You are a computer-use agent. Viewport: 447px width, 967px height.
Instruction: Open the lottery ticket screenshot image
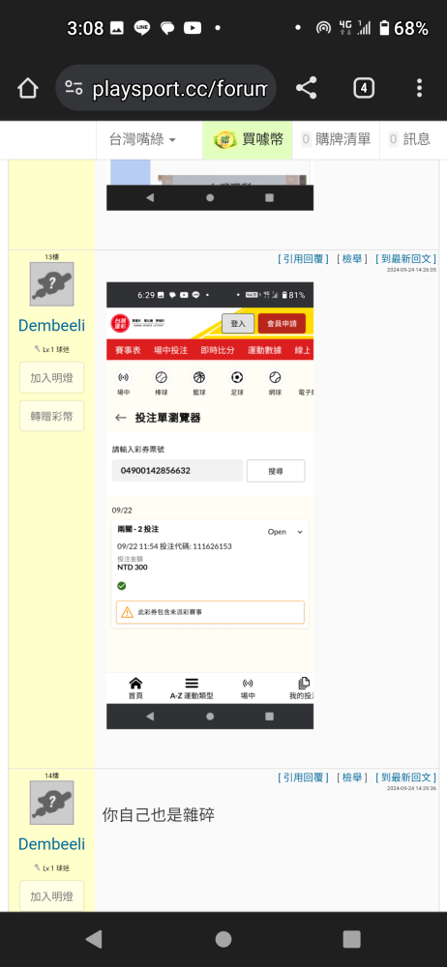tap(210, 505)
